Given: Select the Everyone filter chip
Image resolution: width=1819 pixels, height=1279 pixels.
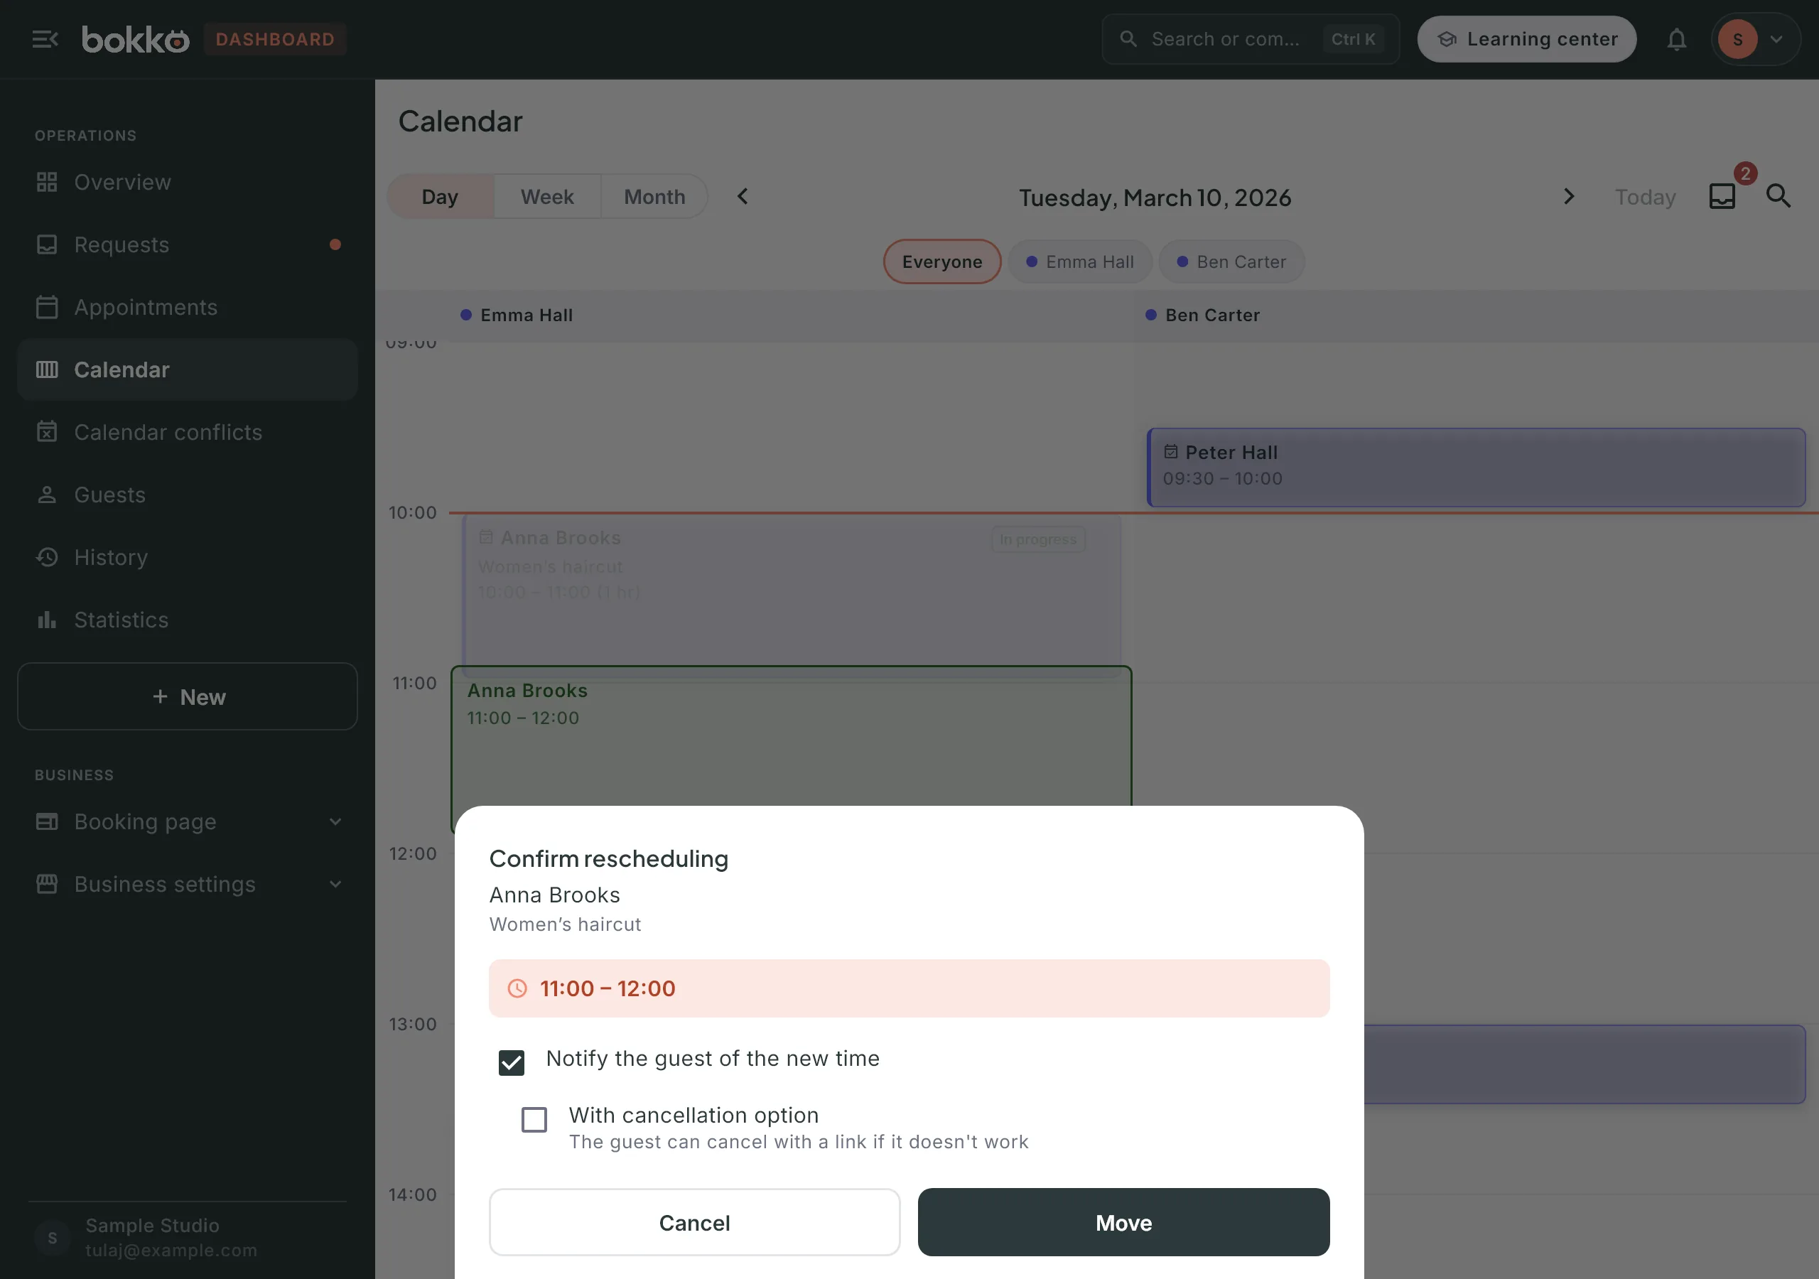Looking at the screenshot, I should click(942, 261).
